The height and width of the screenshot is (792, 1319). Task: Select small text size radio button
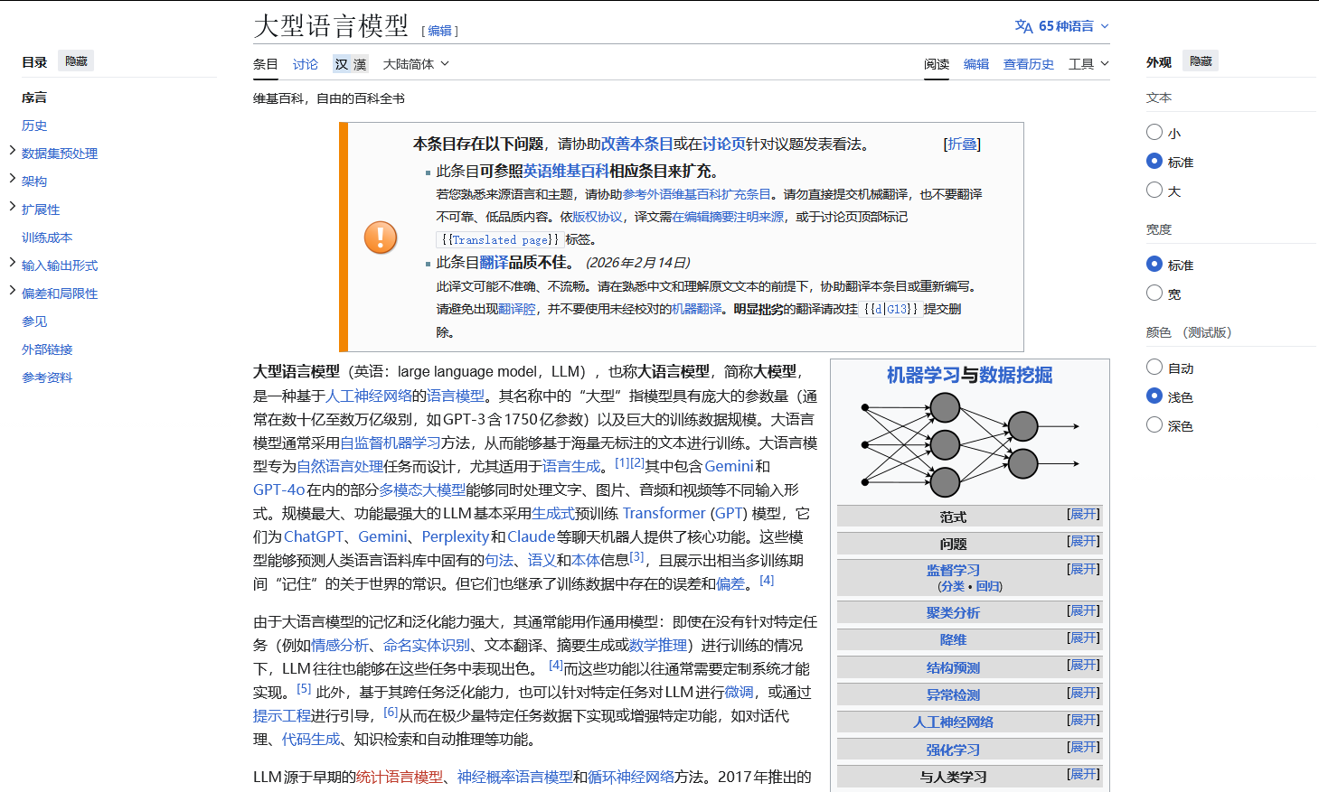[1154, 133]
